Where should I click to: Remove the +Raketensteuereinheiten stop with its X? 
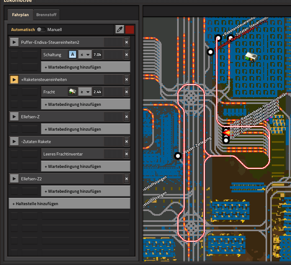click(x=127, y=80)
